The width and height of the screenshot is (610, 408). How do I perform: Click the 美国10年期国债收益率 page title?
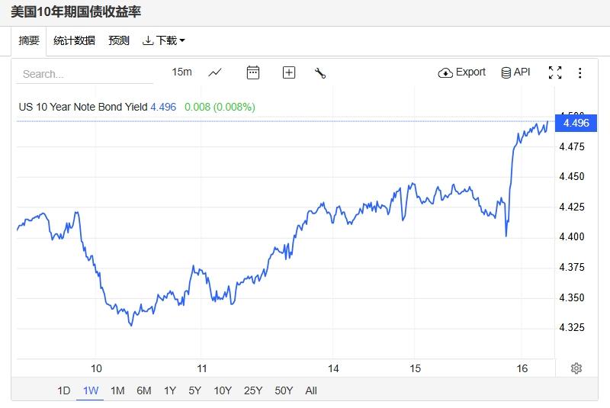(75, 11)
